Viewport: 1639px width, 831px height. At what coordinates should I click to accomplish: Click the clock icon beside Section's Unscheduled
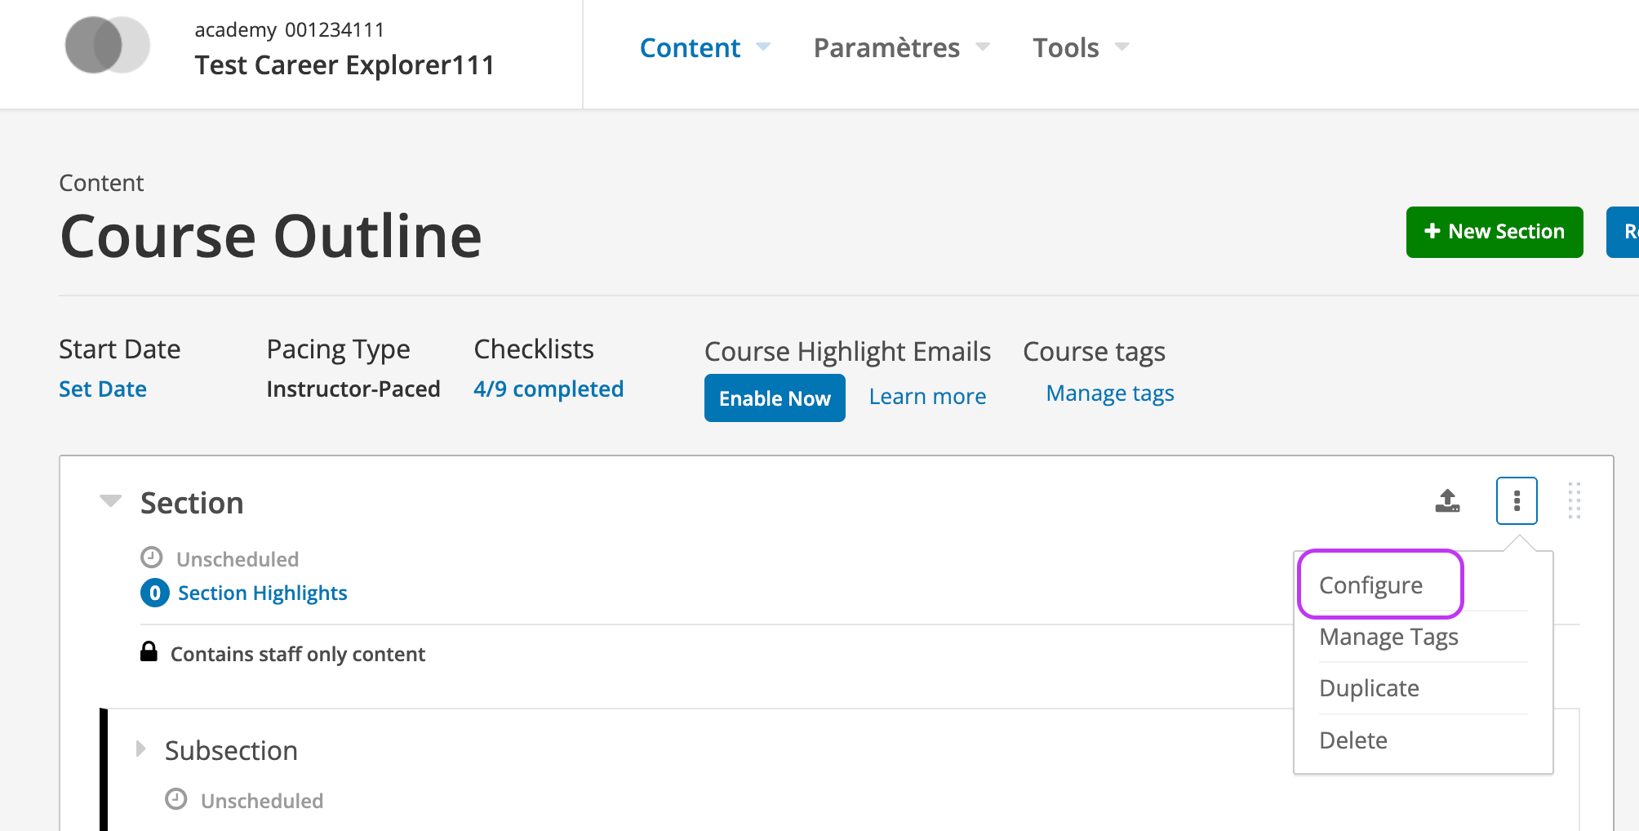(152, 558)
